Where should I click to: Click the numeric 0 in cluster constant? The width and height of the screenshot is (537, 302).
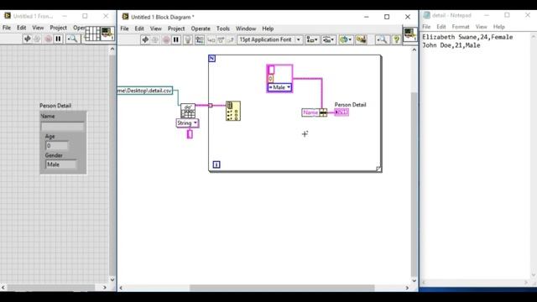point(270,79)
